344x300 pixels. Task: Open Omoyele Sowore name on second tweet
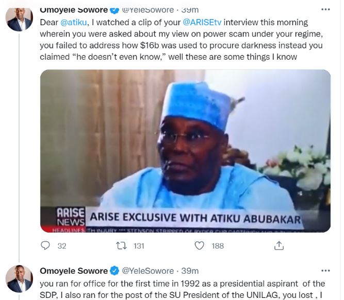(74, 271)
